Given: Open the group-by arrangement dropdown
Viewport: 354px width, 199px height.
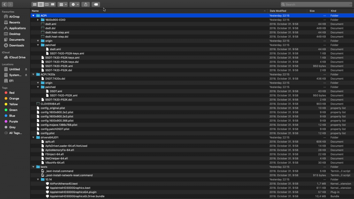Looking at the screenshot, I should [63, 4].
